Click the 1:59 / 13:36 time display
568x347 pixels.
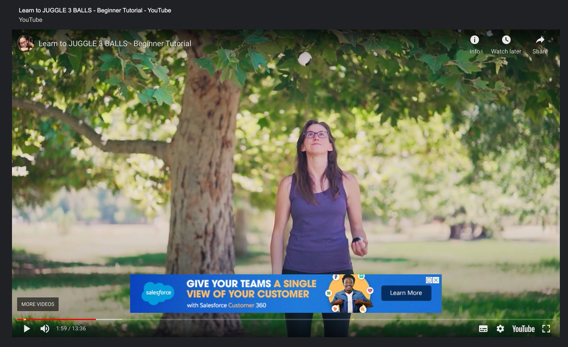click(x=71, y=329)
